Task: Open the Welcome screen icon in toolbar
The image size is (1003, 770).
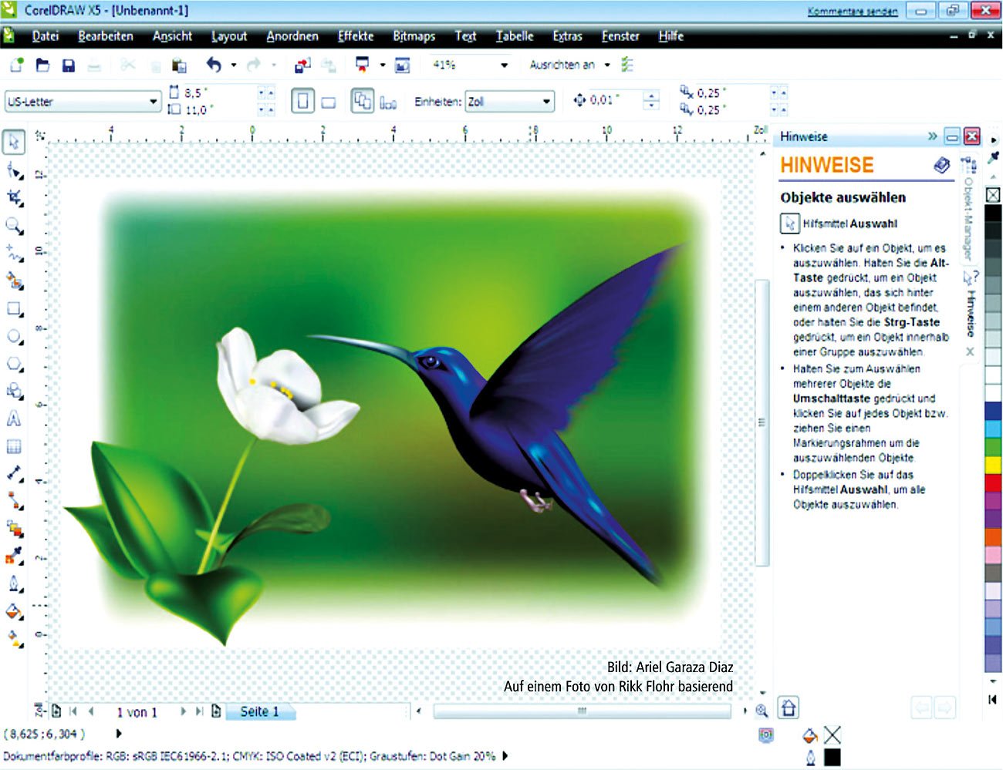Action: coord(402,66)
